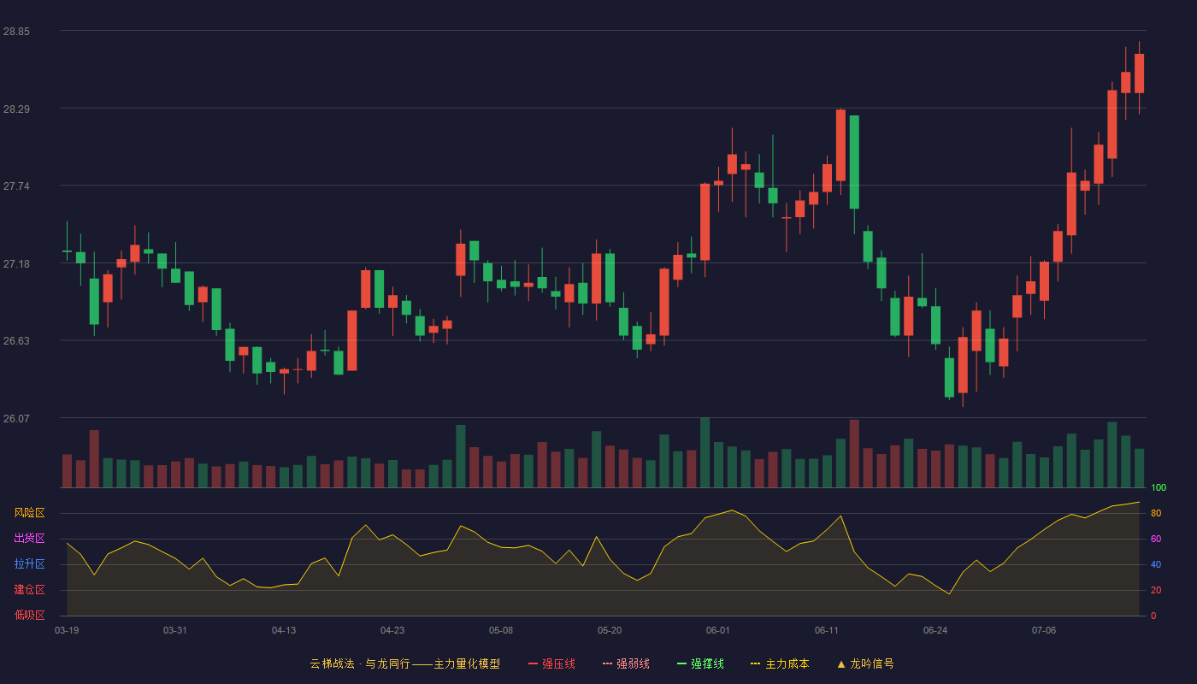1197x684 pixels.
Task: Click the red 20 indicator axis value
Action: [1156, 591]
